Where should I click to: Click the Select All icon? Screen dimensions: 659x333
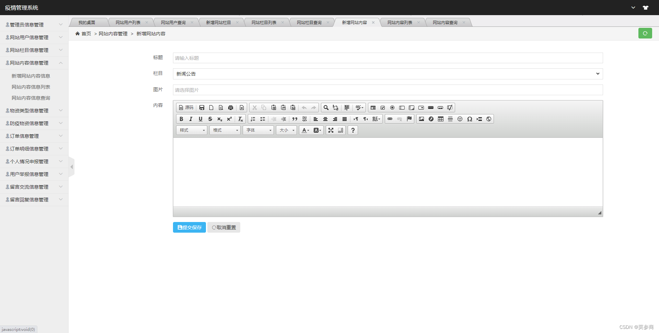point(347,108)
